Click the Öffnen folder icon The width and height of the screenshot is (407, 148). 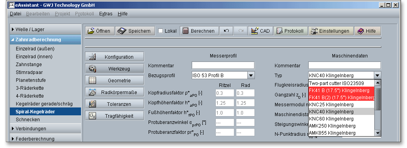[90, 31]
